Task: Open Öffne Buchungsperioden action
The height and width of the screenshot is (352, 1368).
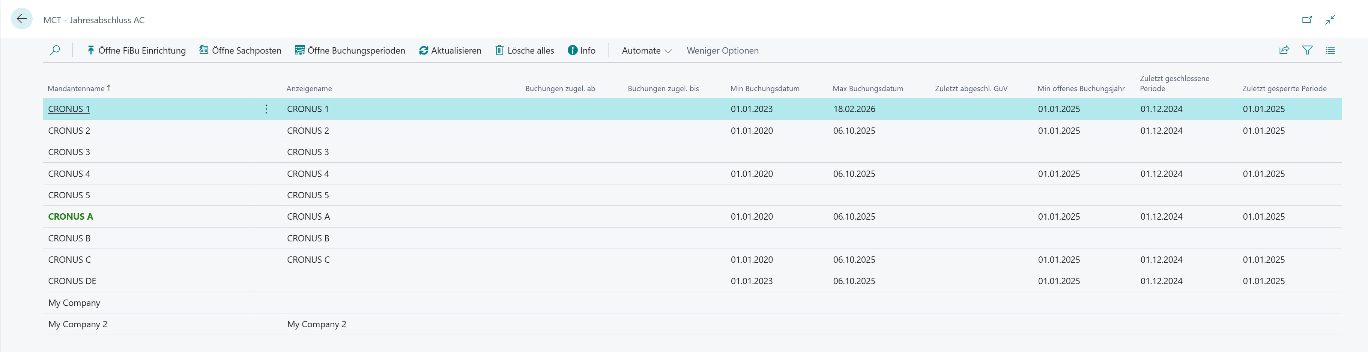Action: pos(350,51)
